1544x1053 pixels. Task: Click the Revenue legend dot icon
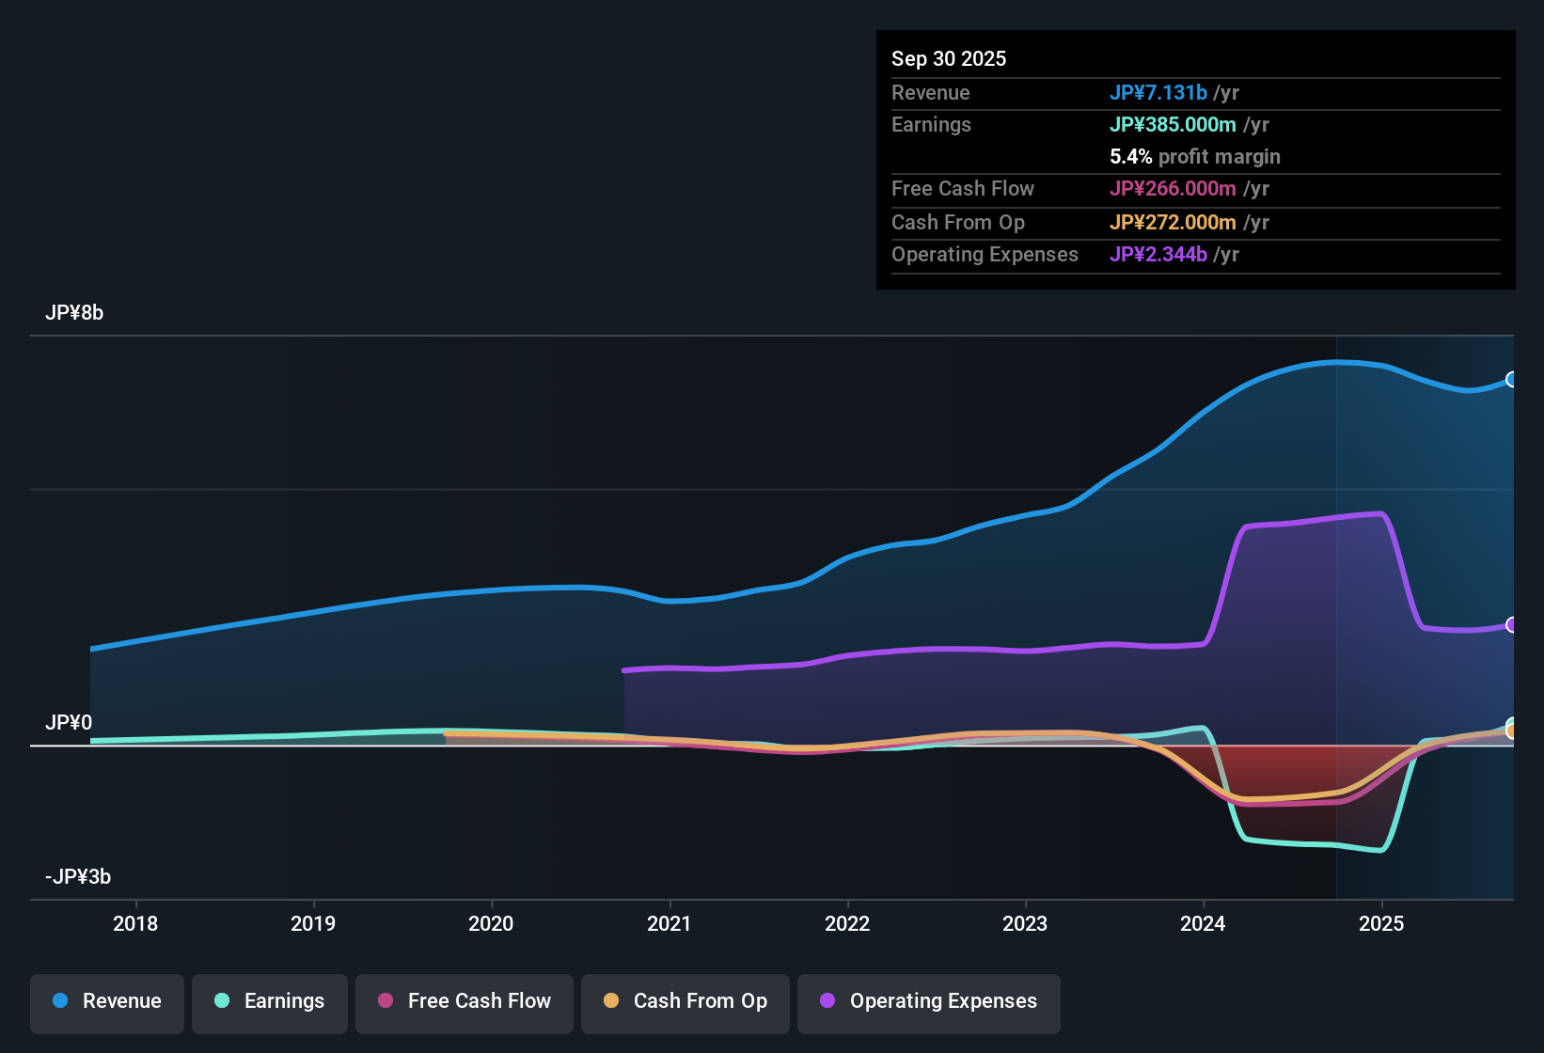coord(59,1001)
